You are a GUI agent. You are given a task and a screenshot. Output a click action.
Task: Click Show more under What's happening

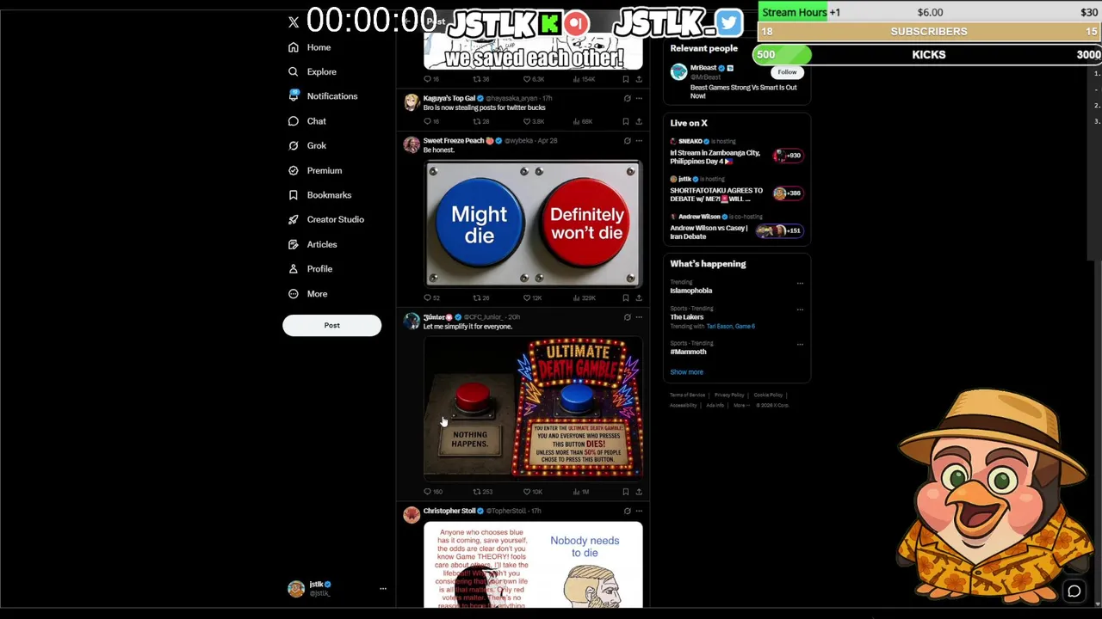(x=687, y=372)
